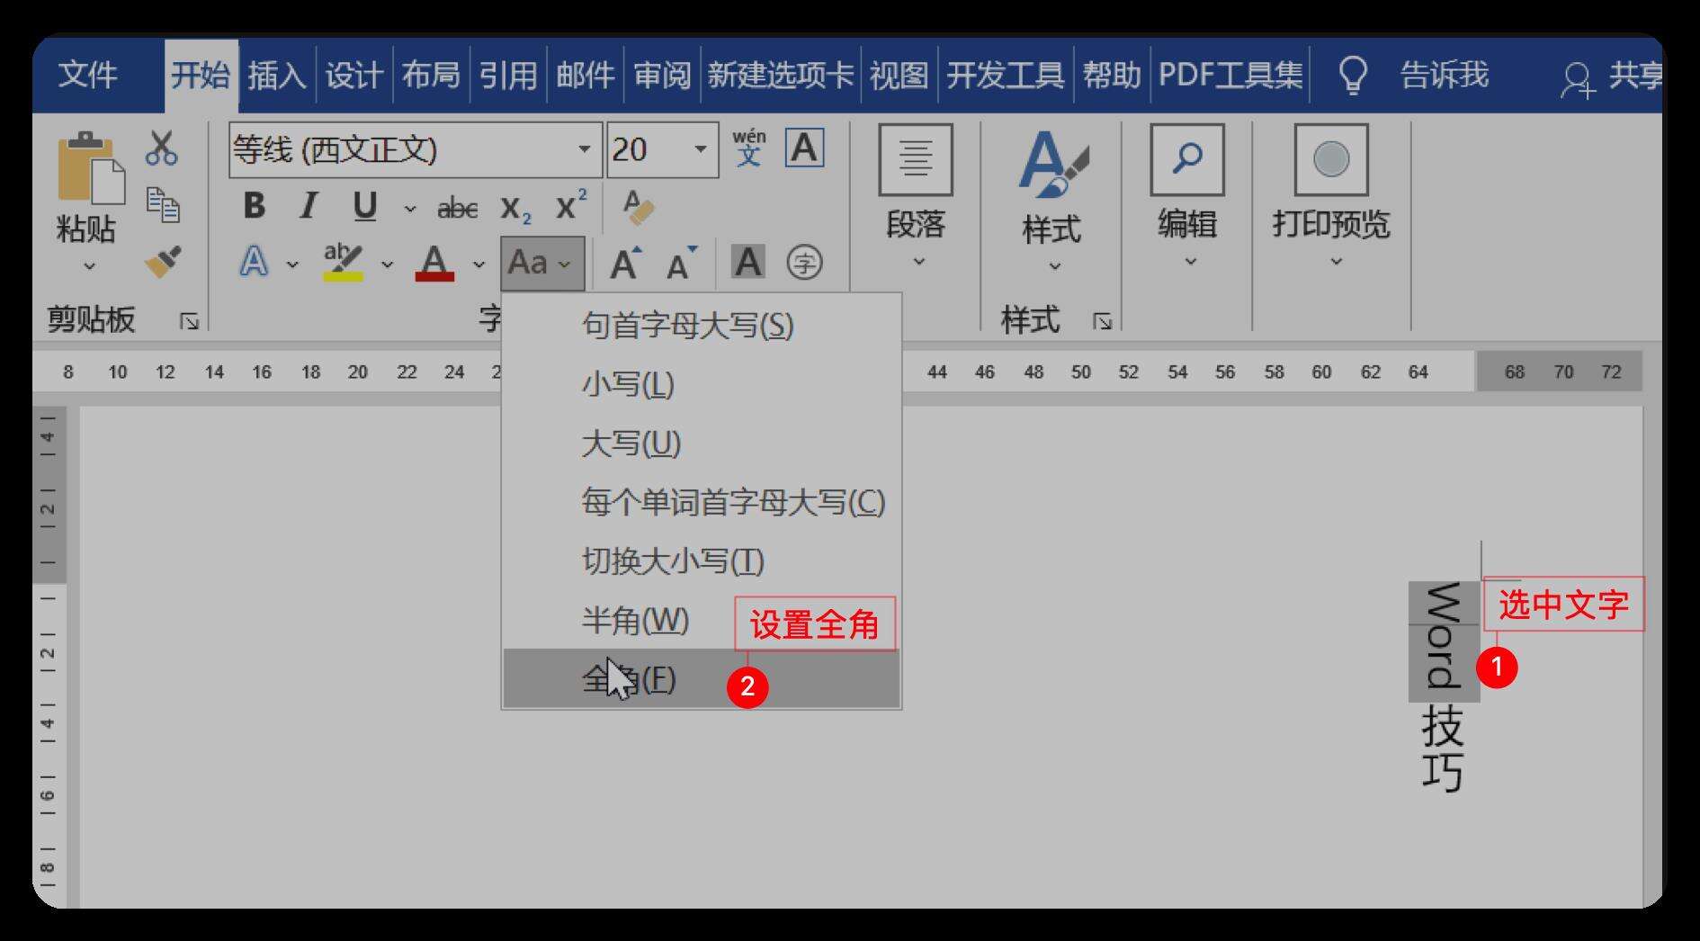The height and width of the screenshot is (941, 1700).
Task: Toggle superscript X2 formatting
Action: [570, 207]
